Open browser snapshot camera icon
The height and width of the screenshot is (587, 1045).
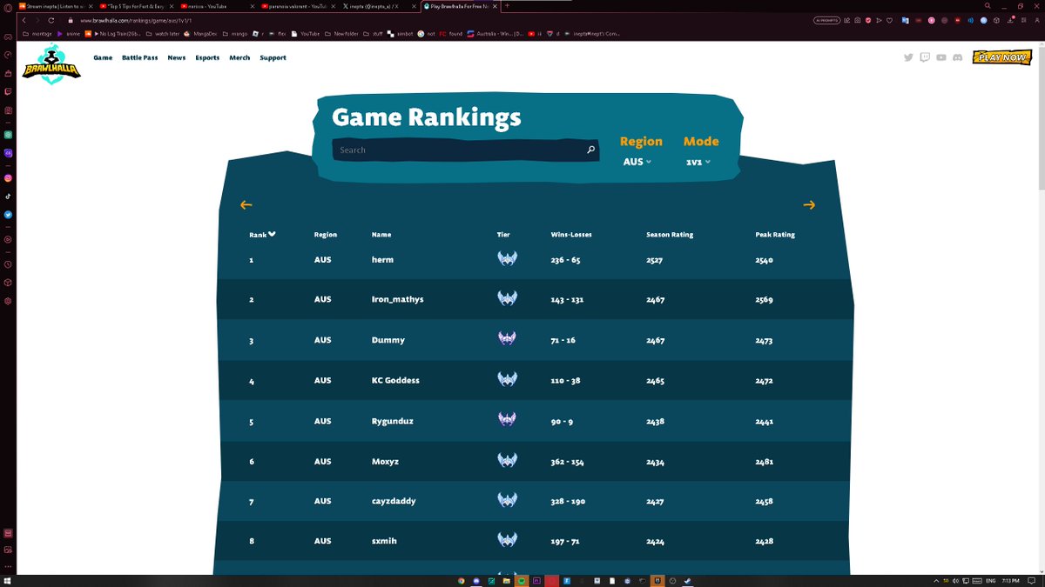pos(857,20)
